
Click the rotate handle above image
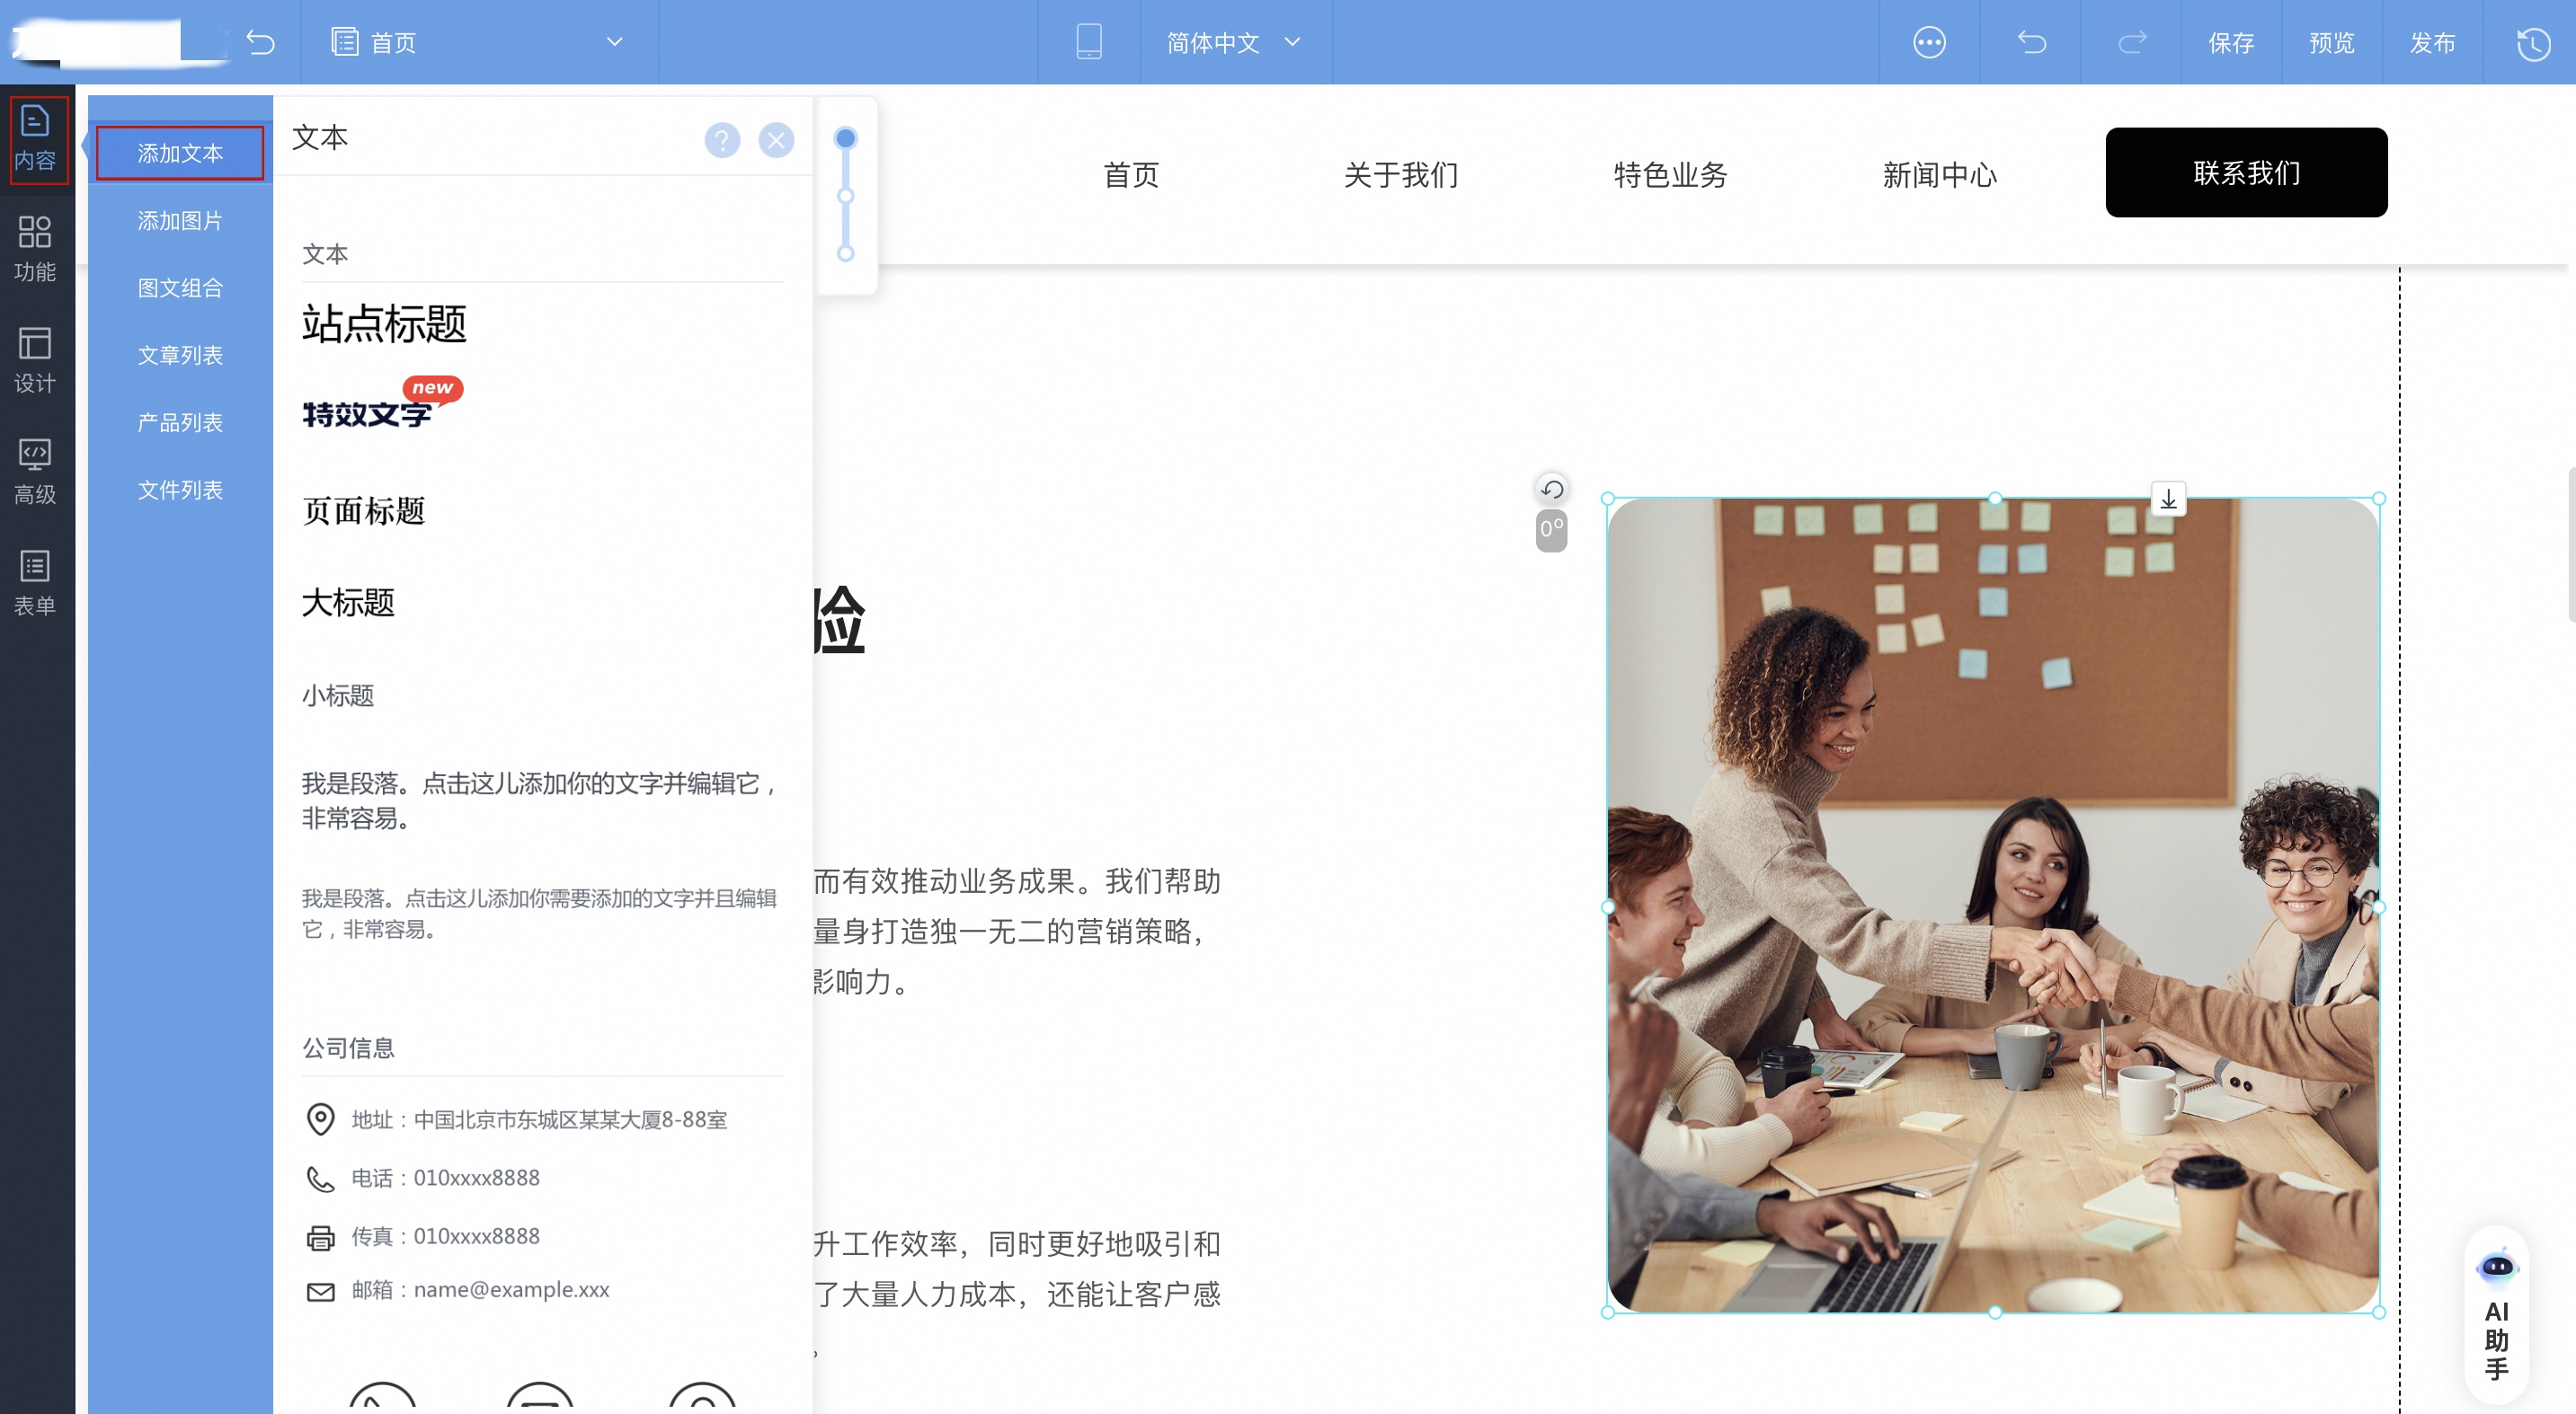tap(1551, 489)
